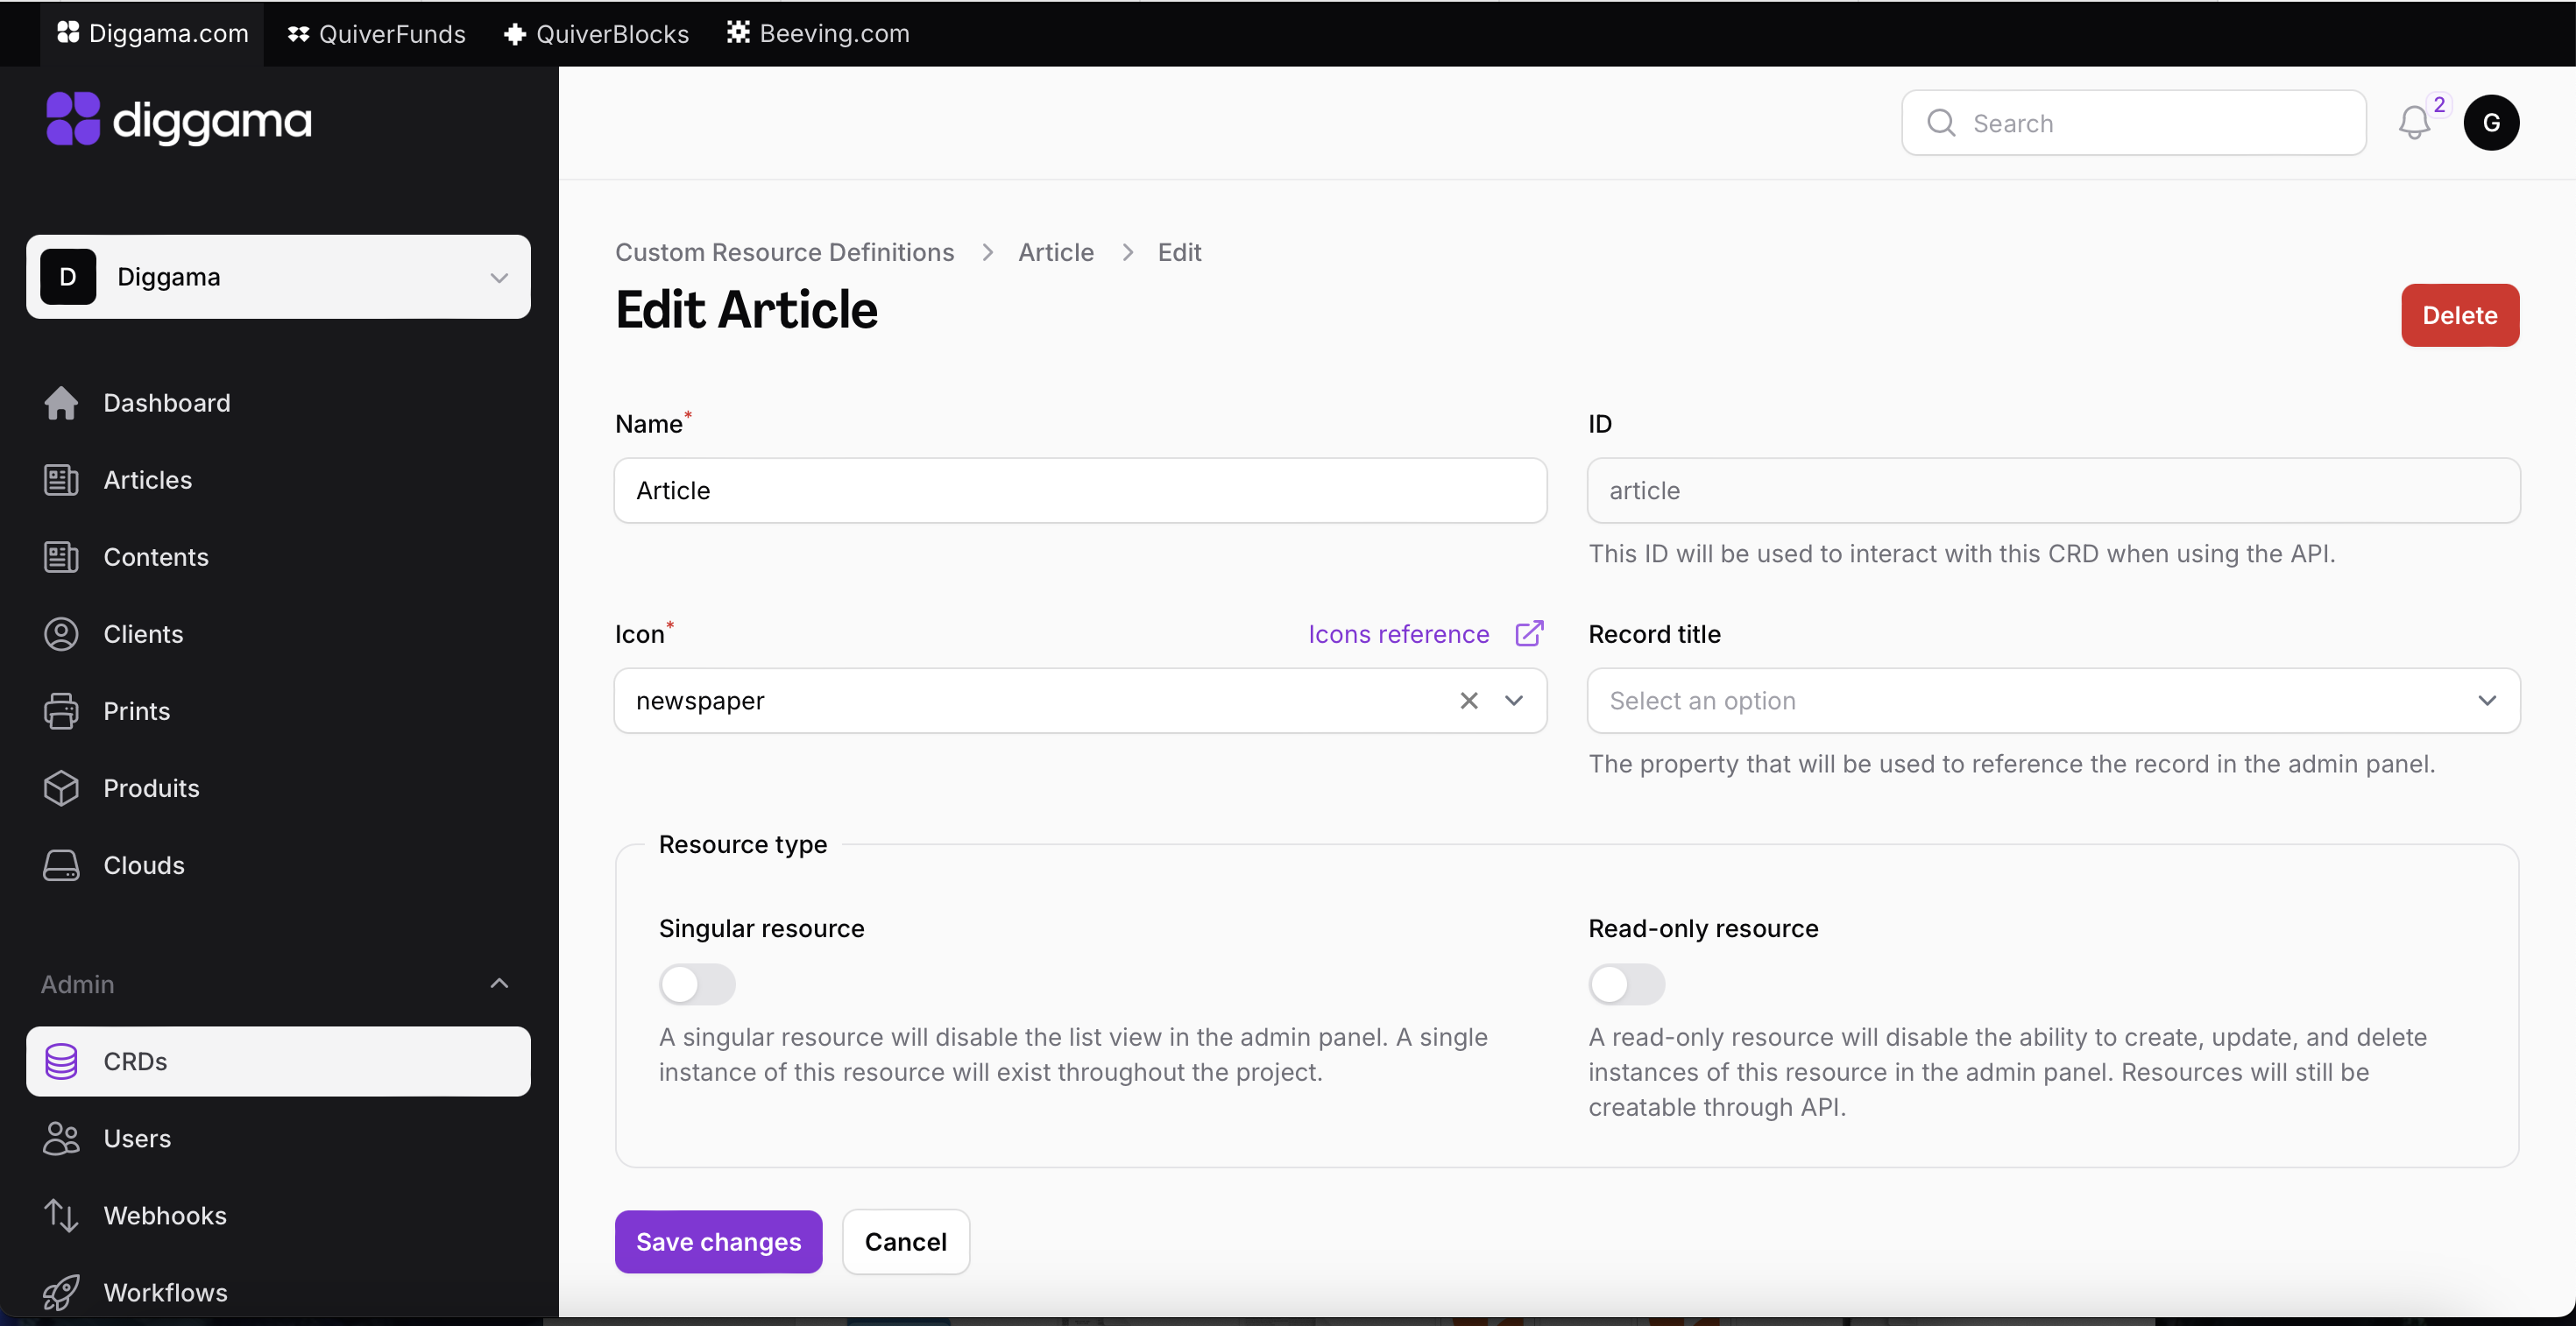This screenshot has height=1326, width=2576.
Task: Open the Prints section
Action: click(x=137, y=710)
